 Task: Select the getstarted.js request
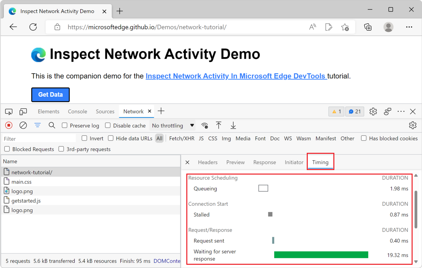[91, 201]
